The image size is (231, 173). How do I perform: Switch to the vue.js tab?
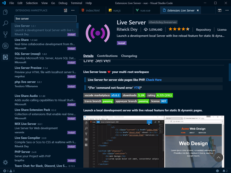[x=119, y=10]
